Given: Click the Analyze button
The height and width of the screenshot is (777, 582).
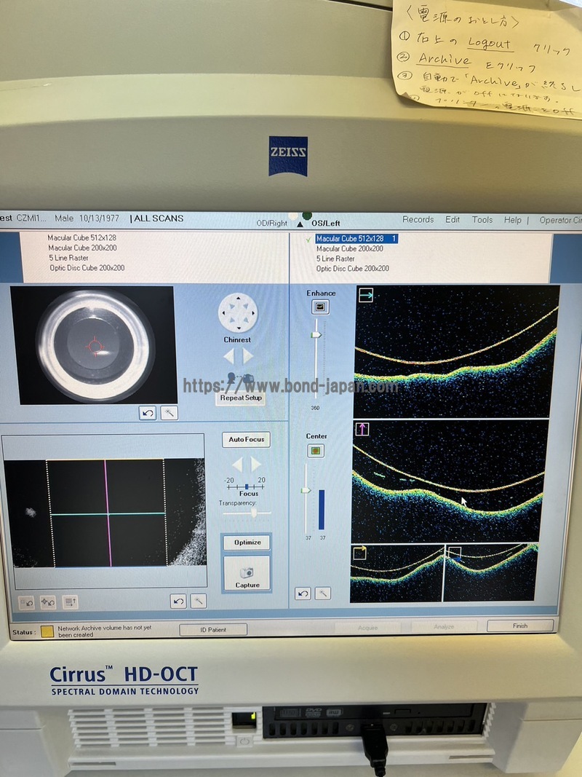Looking at the screenshot, I should click(x=444, y=627).
